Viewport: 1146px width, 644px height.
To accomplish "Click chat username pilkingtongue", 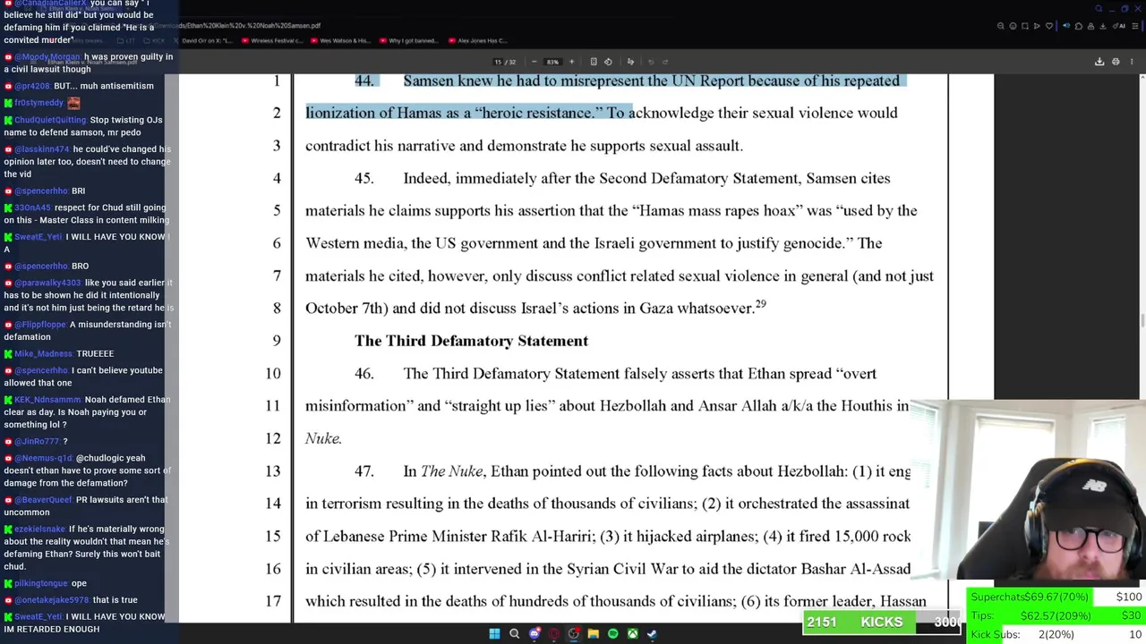I will tap(41, 583).
